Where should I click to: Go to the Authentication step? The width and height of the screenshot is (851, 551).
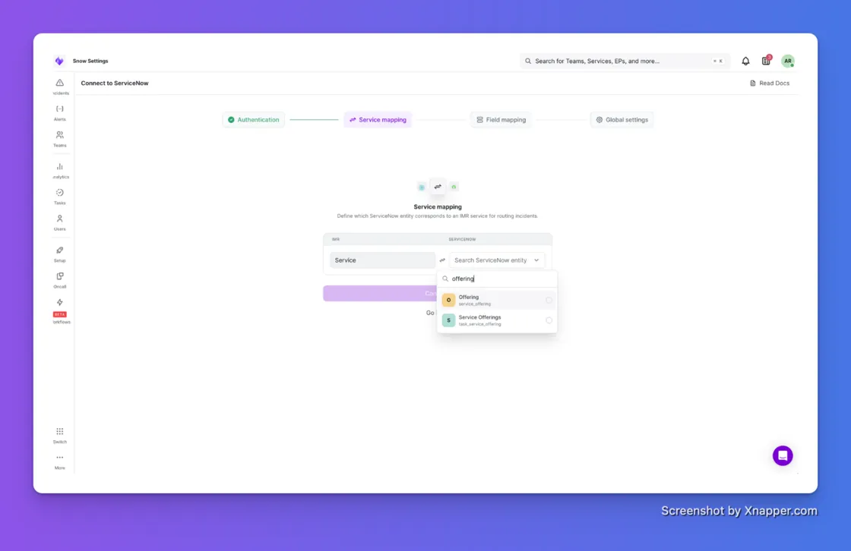tap(254, 120)
